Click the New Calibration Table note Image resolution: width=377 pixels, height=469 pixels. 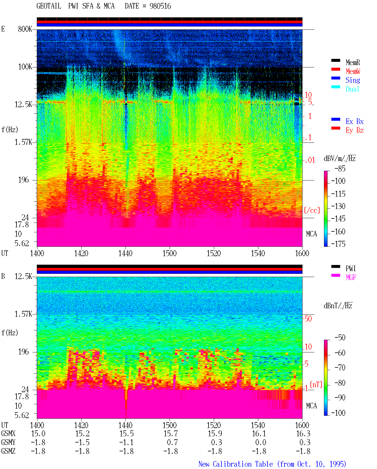click(x=272, y=464)
